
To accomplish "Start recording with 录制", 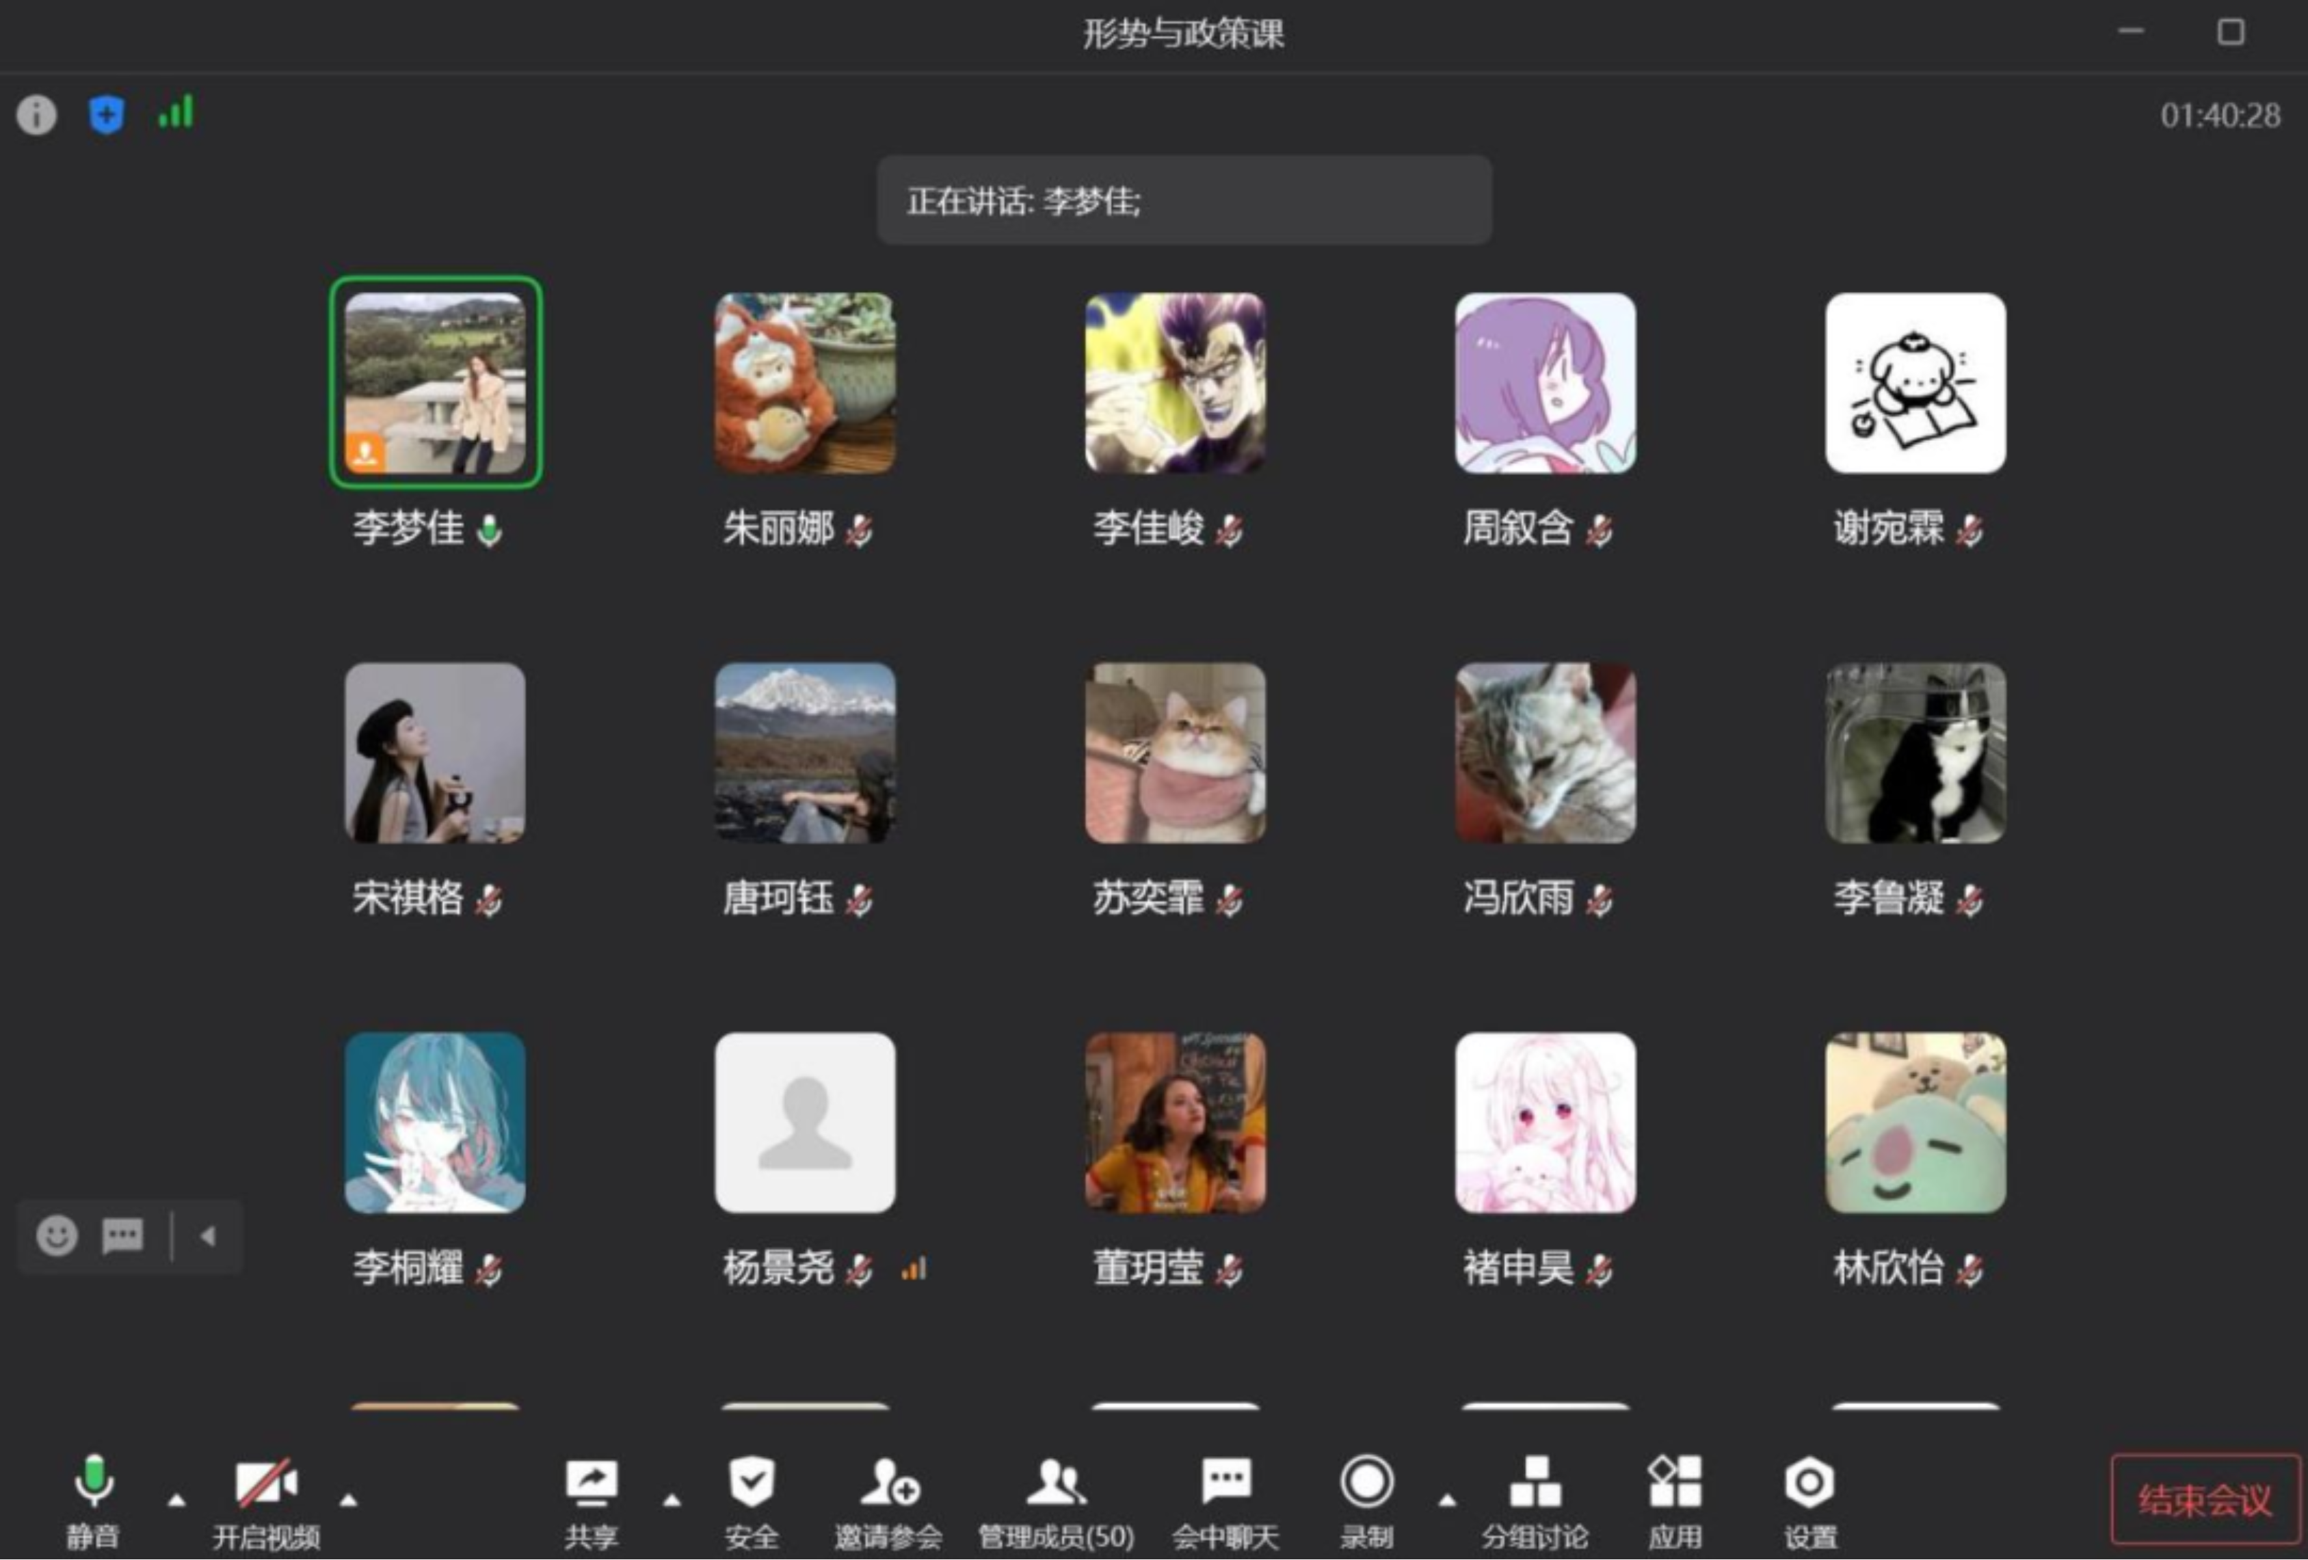I will pyautogui.click(x=1366, y=1503).
